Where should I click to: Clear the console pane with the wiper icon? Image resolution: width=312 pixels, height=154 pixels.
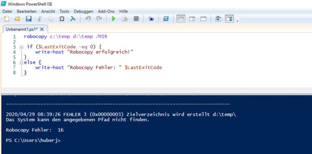(73, 19)
